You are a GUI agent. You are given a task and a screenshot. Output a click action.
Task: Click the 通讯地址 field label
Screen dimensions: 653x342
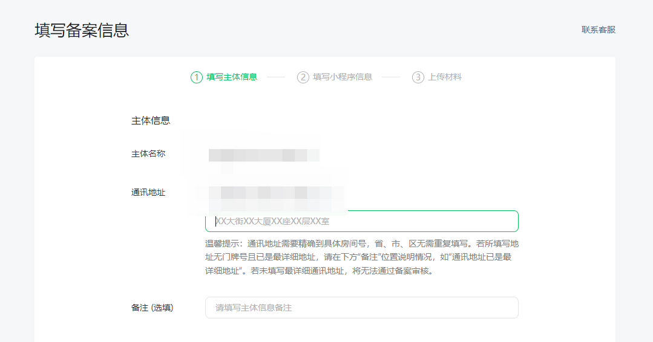click(148, 193)
